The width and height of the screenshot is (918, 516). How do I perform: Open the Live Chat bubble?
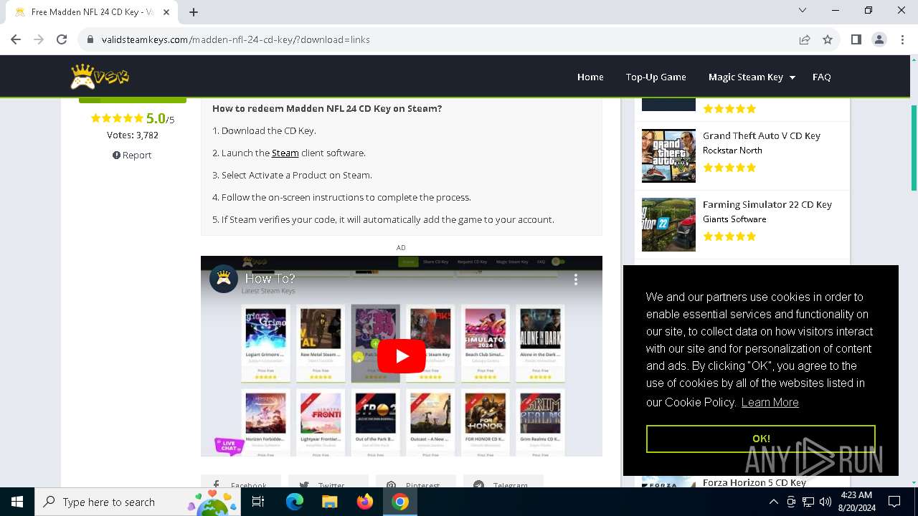tap(229, 446)
